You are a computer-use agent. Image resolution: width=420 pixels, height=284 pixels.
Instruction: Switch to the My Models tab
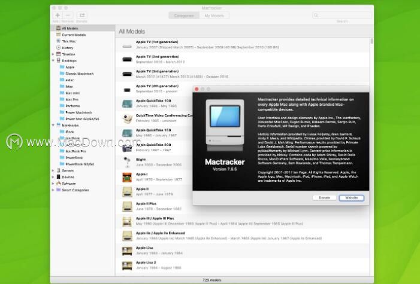[x=216, y=16]
